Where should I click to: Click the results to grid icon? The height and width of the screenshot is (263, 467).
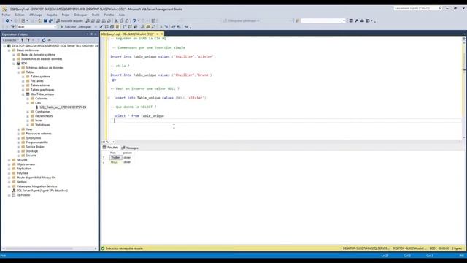click(148, 27)
